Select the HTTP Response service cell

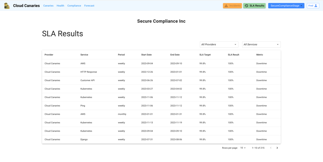[x=89, y=72]
